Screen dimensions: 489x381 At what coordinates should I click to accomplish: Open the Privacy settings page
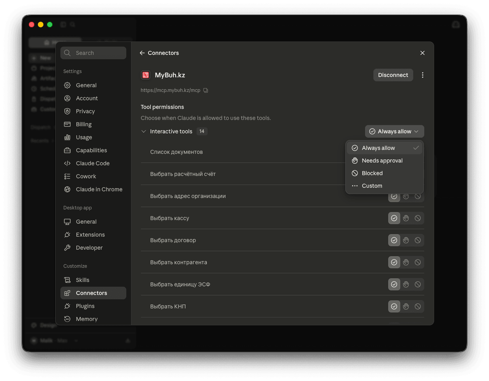(93, 111)
